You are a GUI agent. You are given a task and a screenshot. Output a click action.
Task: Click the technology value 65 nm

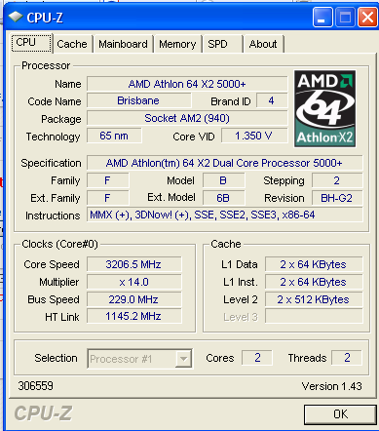click(x=114, y=136)
